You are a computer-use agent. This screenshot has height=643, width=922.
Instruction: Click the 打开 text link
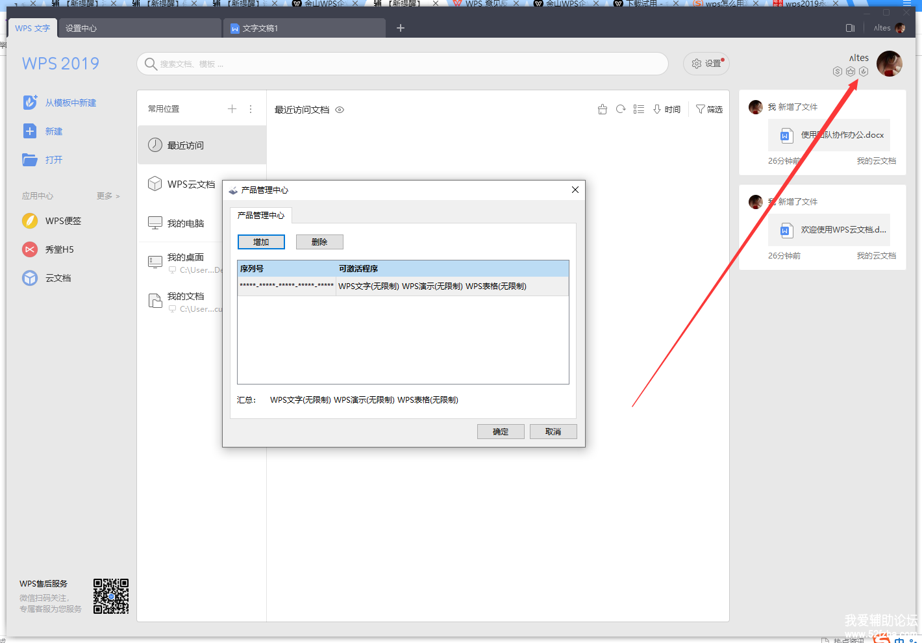[x=54, y=160]
